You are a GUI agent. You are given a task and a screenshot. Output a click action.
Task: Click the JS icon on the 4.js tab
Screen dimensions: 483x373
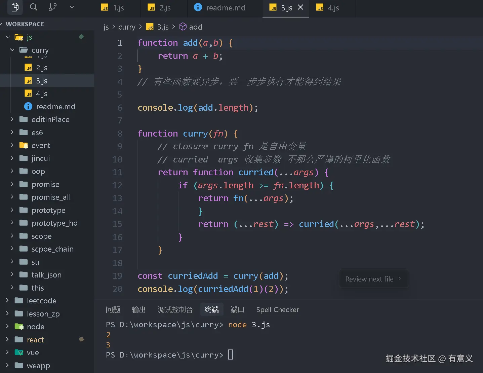point(320,7)
